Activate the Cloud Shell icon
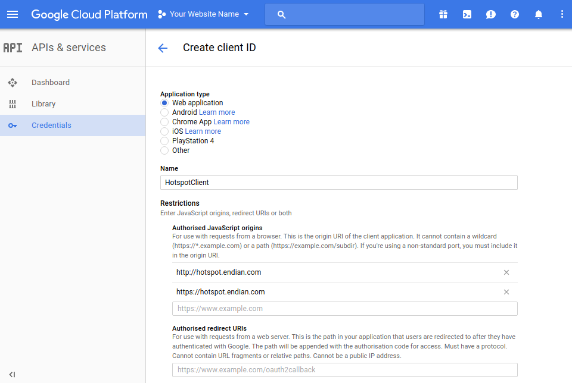This screenshot has height=383, width=572. tap(467, 14)
